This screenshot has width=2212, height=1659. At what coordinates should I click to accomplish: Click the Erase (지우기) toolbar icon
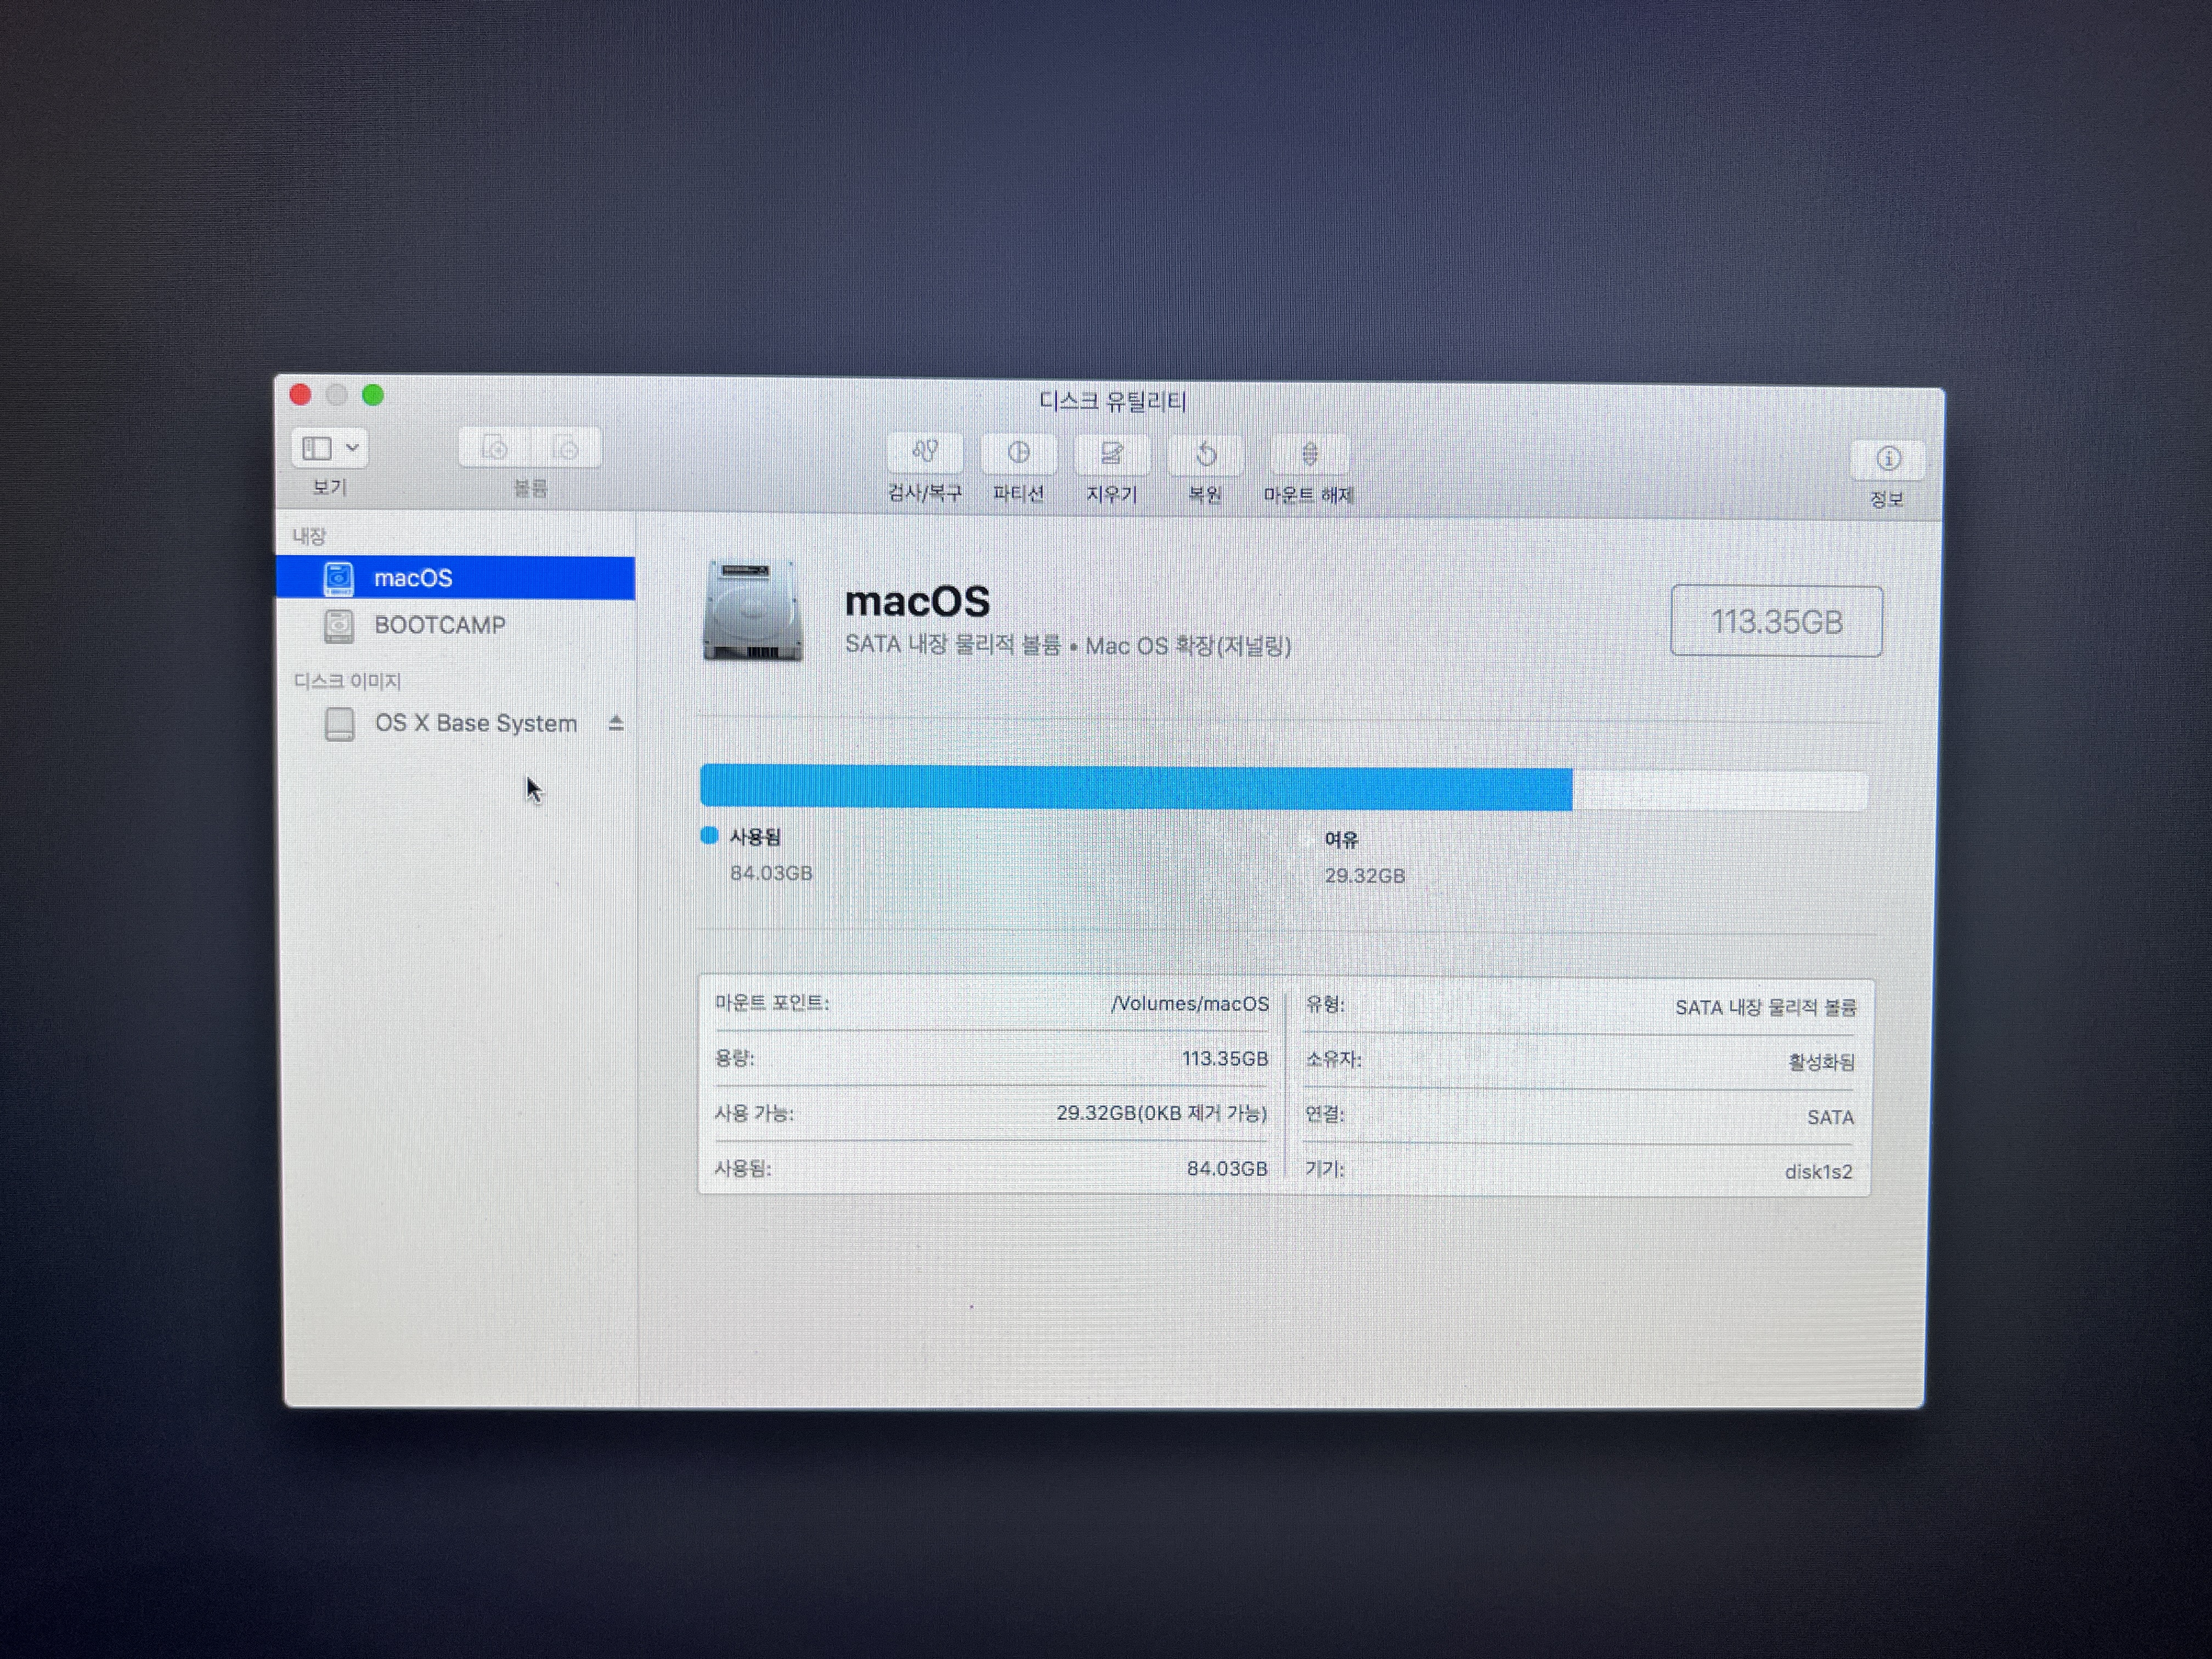(1111, 455)
